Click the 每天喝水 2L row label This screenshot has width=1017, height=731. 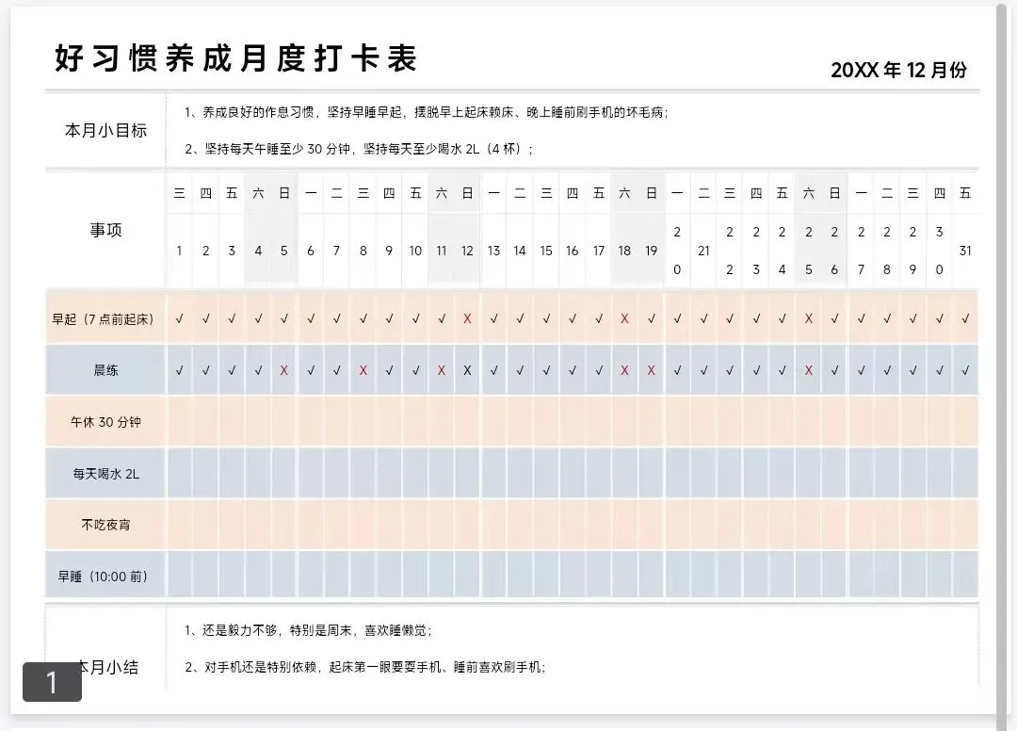[x=105, y=474]
